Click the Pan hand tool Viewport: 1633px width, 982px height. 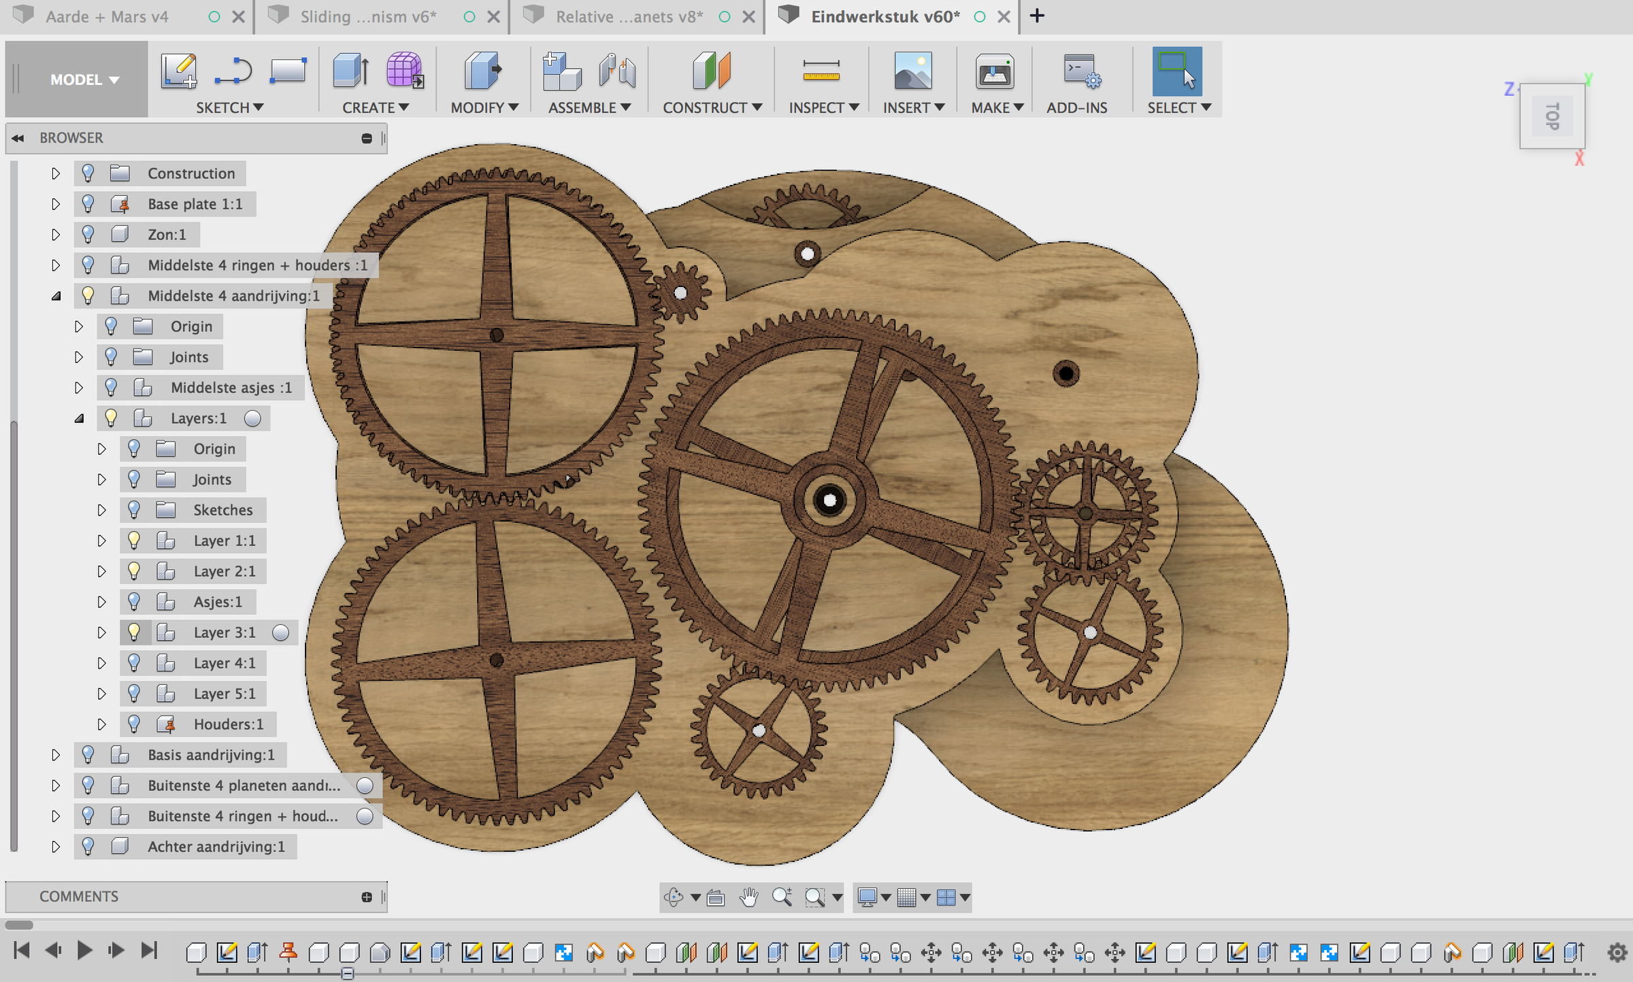coord(748,898)
